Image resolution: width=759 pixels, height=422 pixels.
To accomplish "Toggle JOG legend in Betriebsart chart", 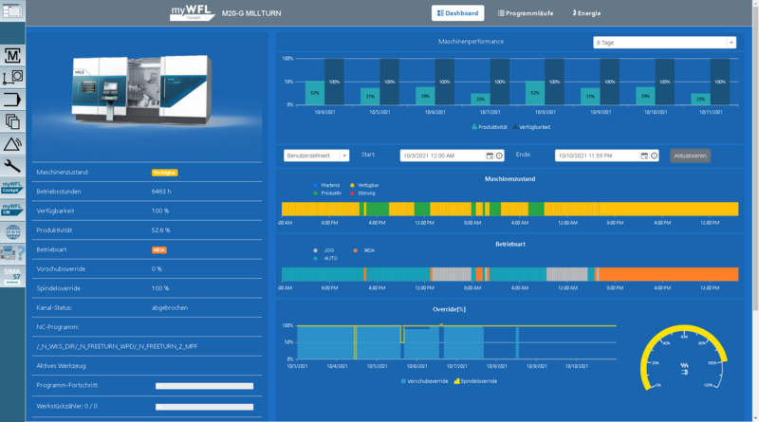I will pyautogui.click(x=324, y=250).
